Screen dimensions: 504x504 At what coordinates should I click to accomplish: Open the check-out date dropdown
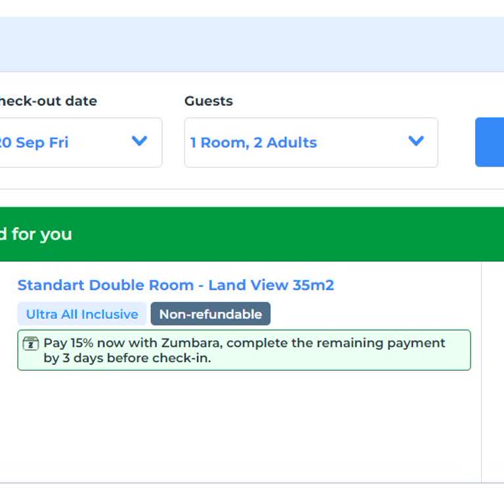click(79, 142)
